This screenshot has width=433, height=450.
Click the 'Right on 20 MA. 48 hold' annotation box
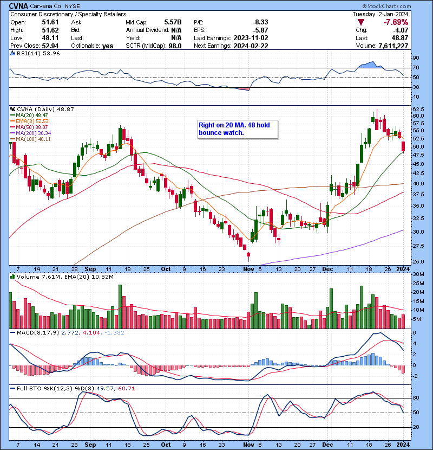point(238,129)
